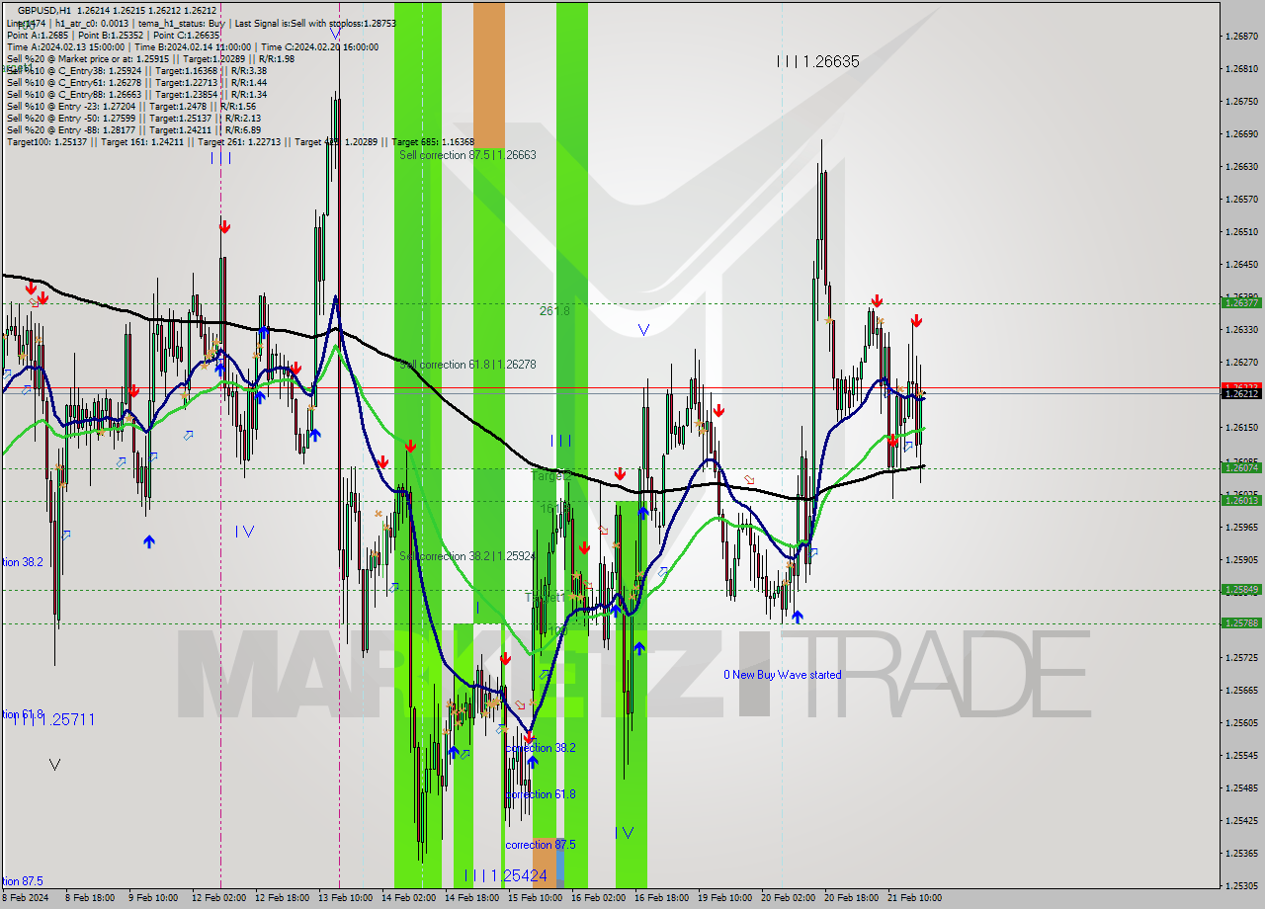Click 'Sell correction 87.5 | 1.26663' label
Viewport: 1265px width, 909px height.
pos(467,155)
